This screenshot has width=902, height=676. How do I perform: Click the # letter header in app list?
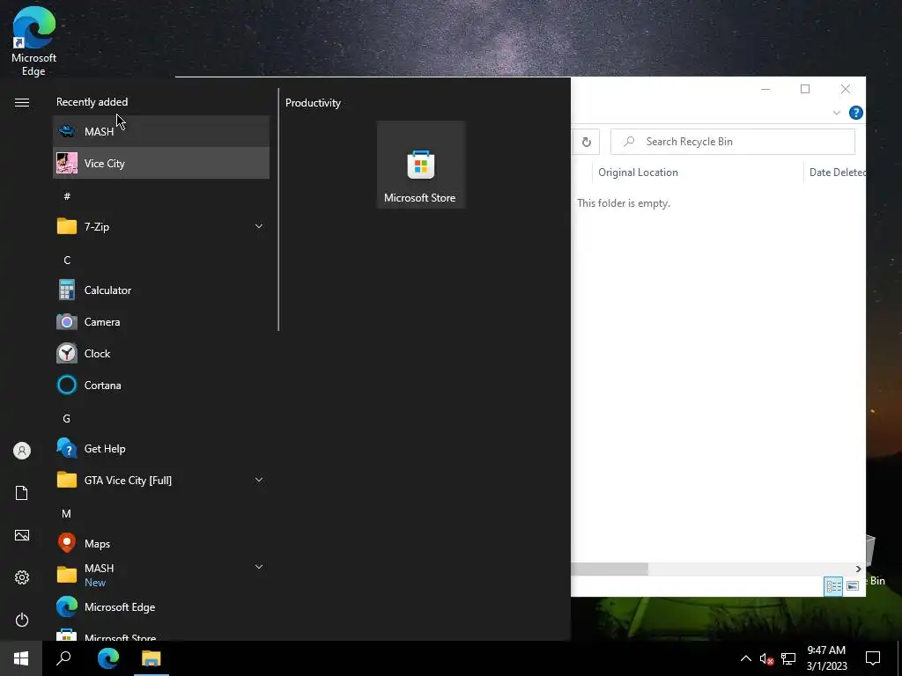tap(67, 196)
